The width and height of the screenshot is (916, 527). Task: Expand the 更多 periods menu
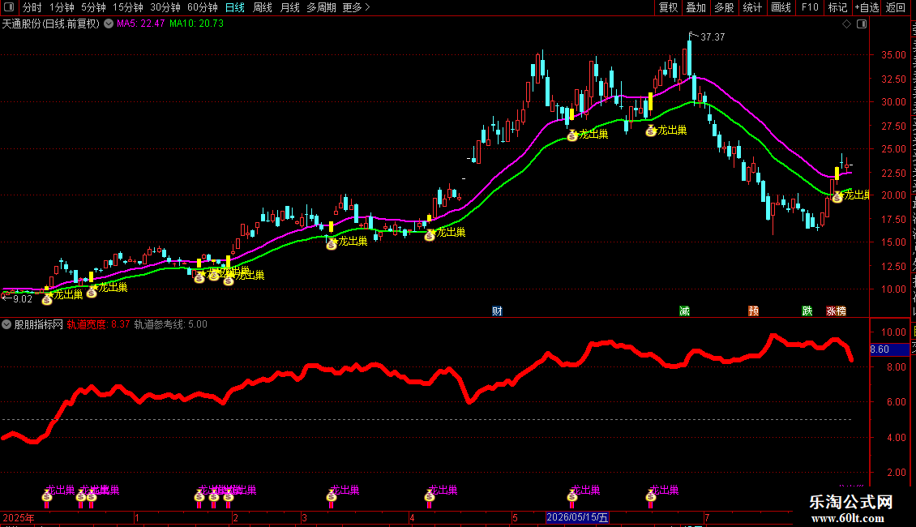[357, 7]
